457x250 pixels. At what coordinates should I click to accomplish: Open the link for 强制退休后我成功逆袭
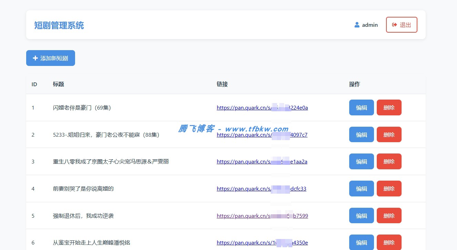(262, 216)
